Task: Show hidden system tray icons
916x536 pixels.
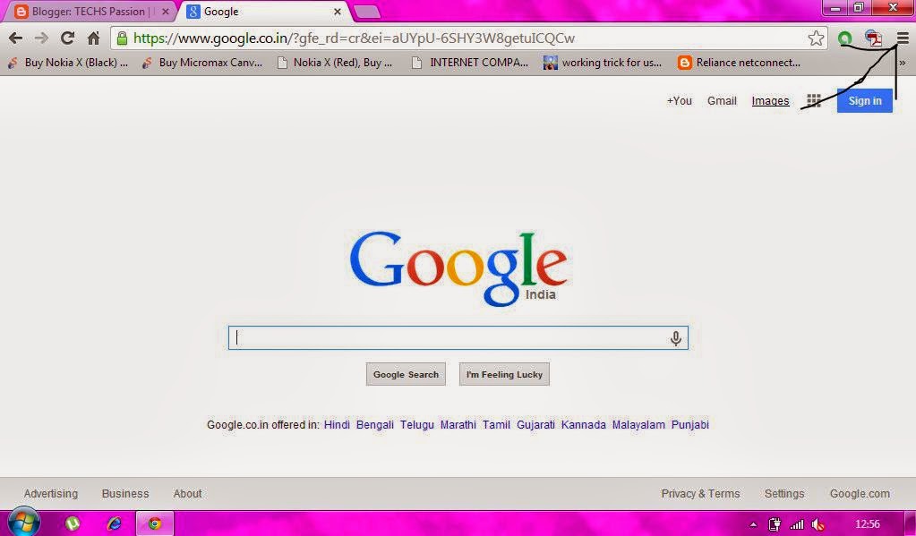Action: (754, 524)
